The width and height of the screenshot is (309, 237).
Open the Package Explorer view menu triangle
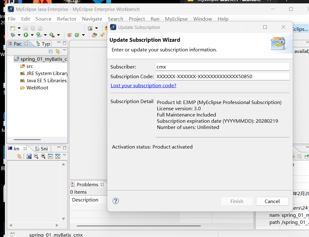(65, 50)
